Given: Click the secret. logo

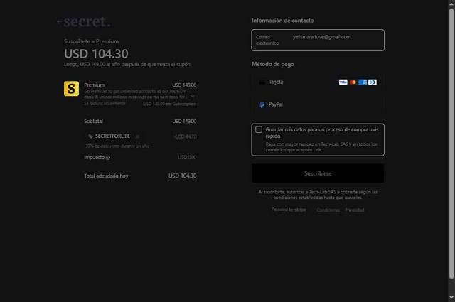Looking at the screenshot, I should (87, 22).
